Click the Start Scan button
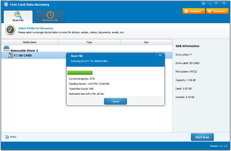The image size is (231, 151). tap(202, 137)
